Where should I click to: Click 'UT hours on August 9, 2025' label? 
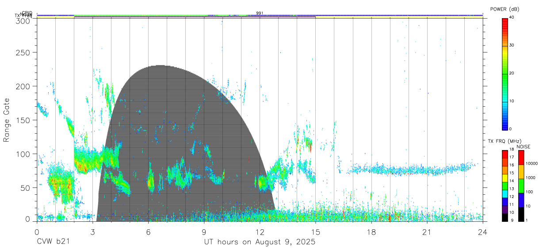[x=260, y=242]
